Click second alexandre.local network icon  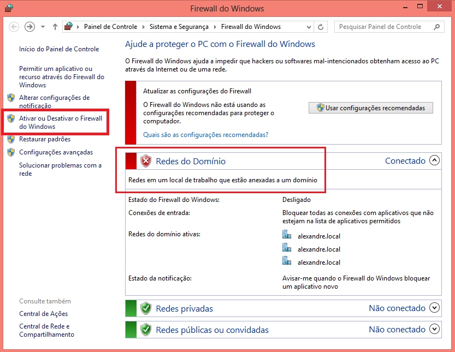click(287, 247)
